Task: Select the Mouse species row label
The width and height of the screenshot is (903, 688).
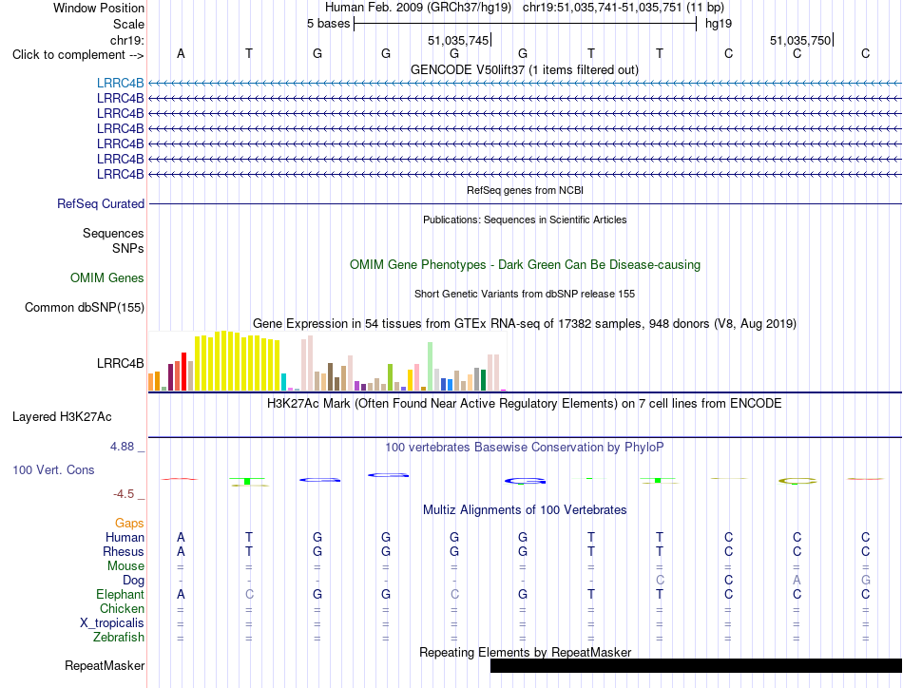Action: [x=125, y=566]
